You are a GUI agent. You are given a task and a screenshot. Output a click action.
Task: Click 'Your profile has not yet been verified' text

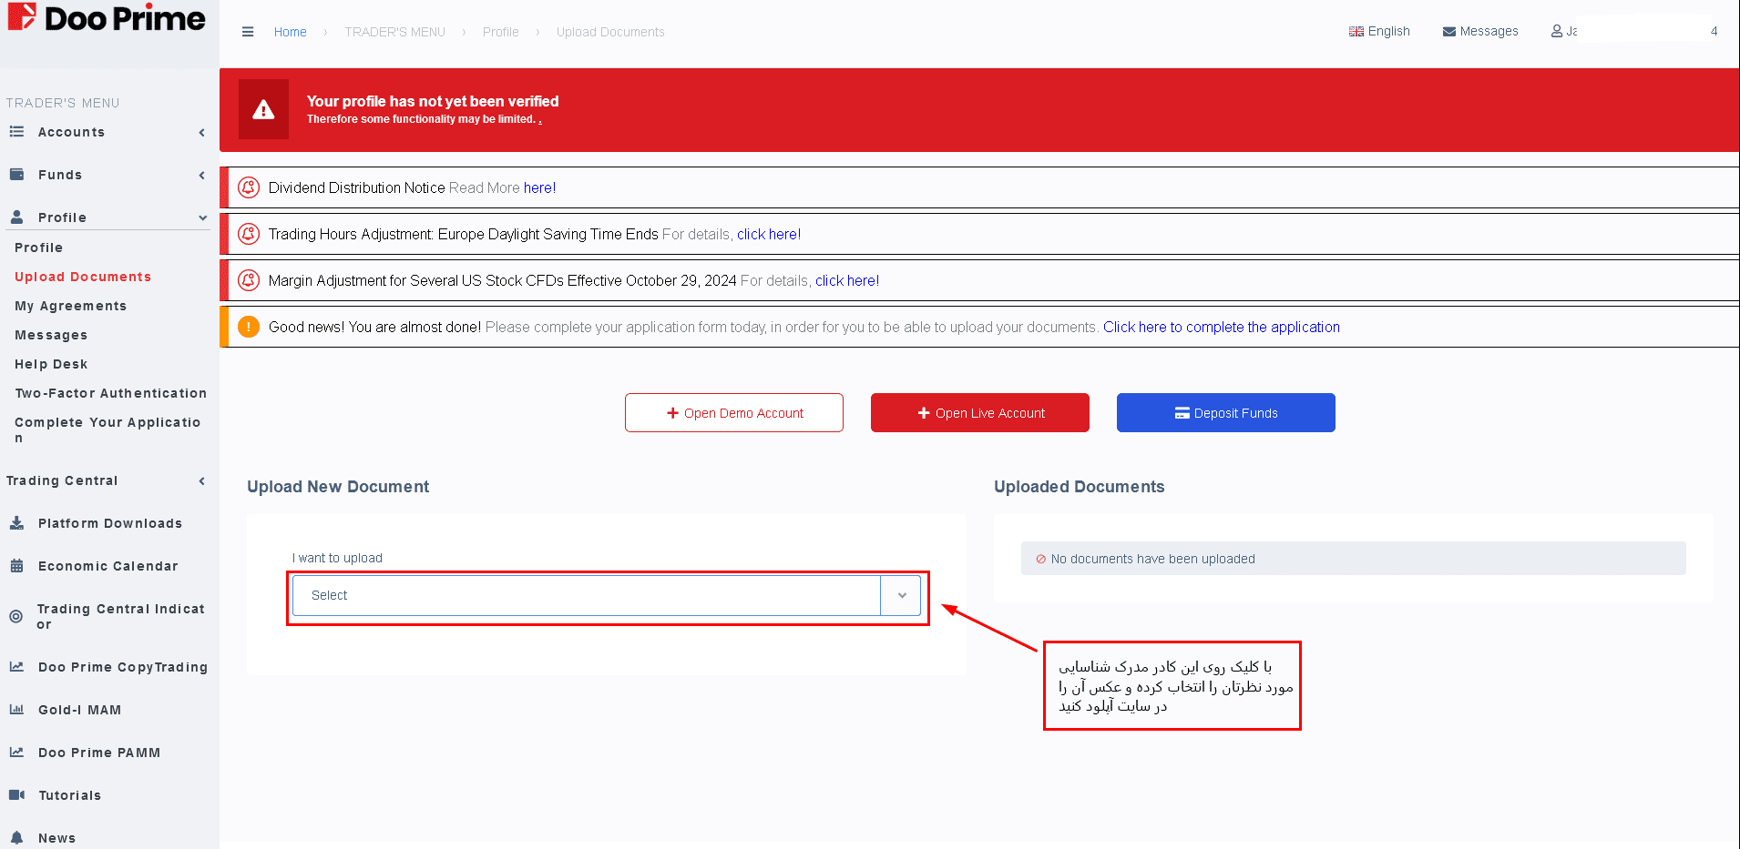coord(433,101)
